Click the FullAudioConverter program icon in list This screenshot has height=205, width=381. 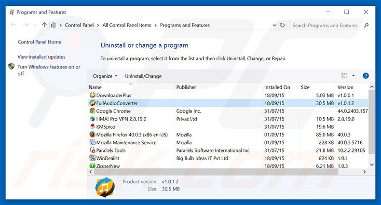tap(92, 103)
